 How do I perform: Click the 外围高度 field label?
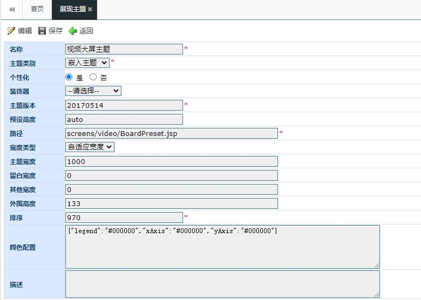tap(23, 204)
